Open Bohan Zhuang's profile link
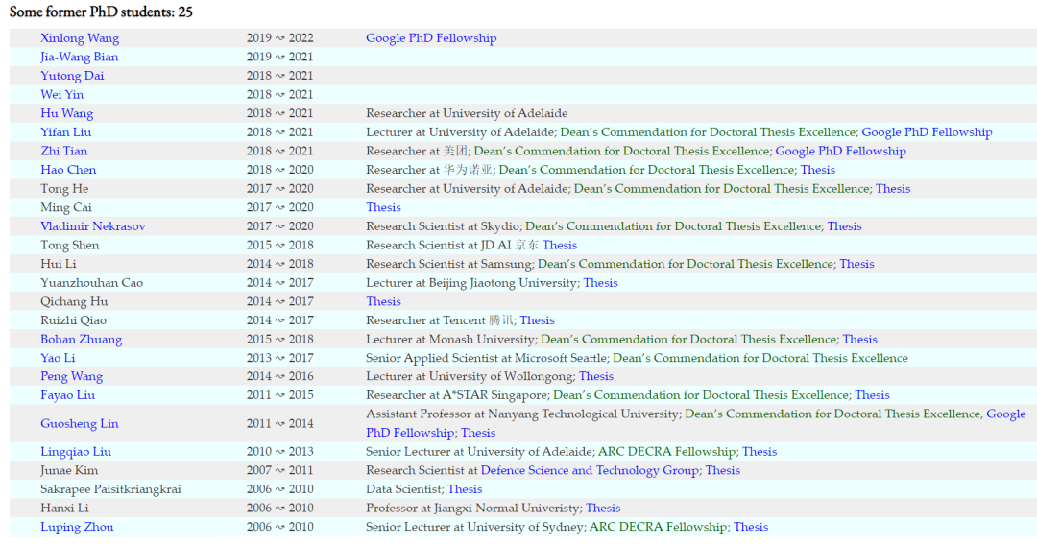 [x=82, y=340]
